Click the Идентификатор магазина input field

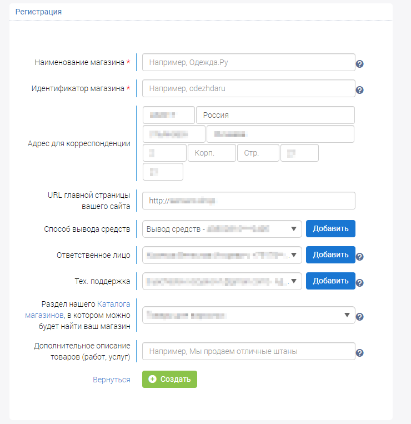pyautogui.click(x=248, y=88)
